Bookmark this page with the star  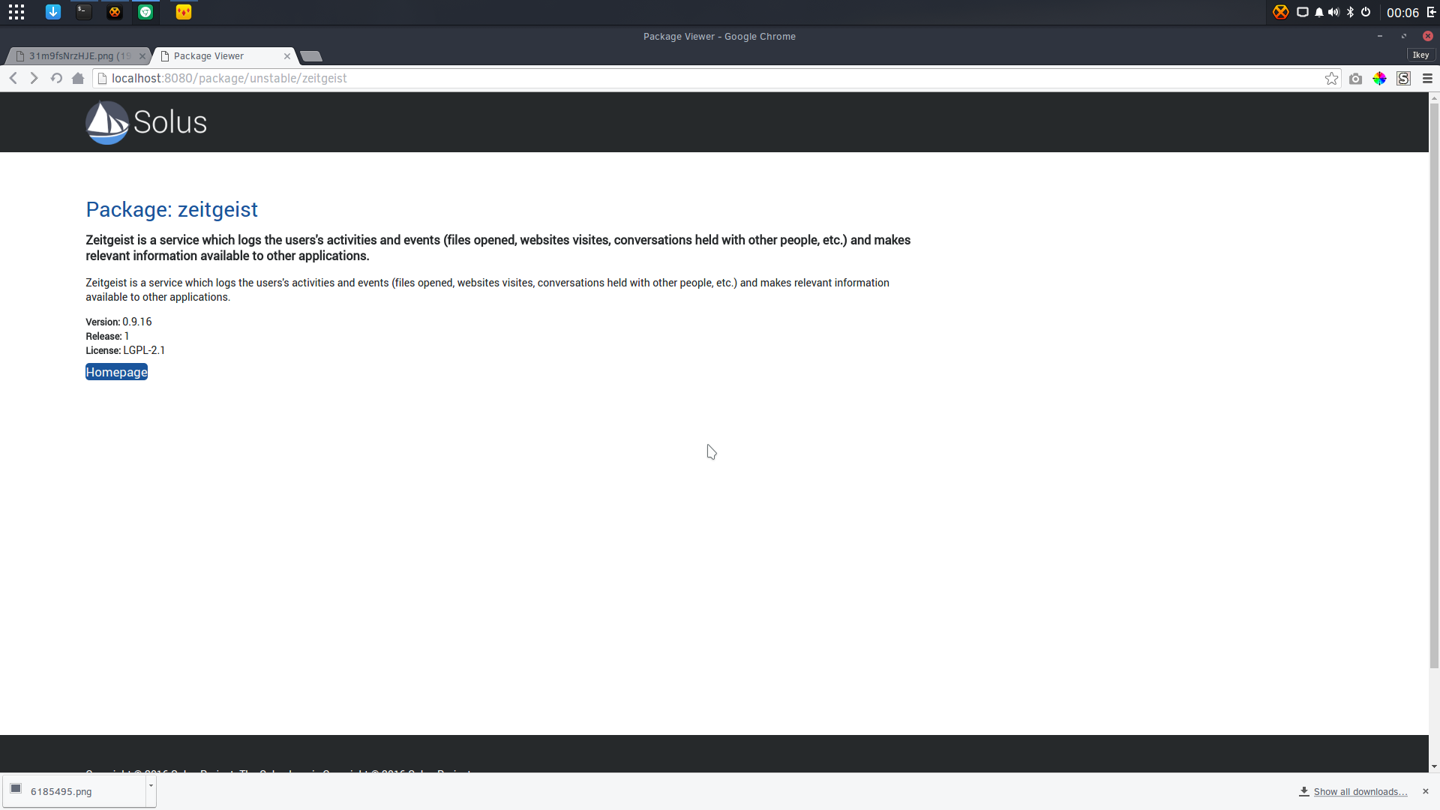tap(1331, 78)
